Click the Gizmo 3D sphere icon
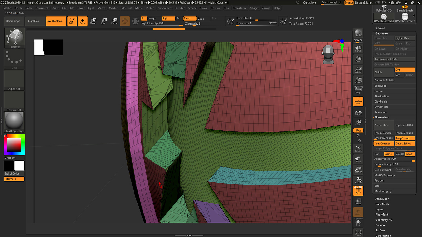 pyautogui.click(x=125, y=21)
